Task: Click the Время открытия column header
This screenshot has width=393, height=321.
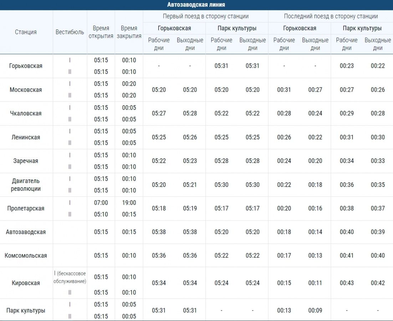Action: pyautogui.click(x=101, y=32)
